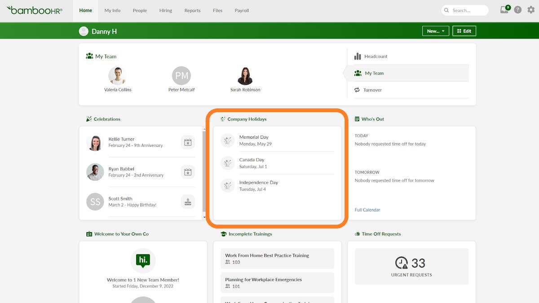The height and width of the screenshot is (303, 539).
Task: Click the Search field
Action: [x=465, y=9]
